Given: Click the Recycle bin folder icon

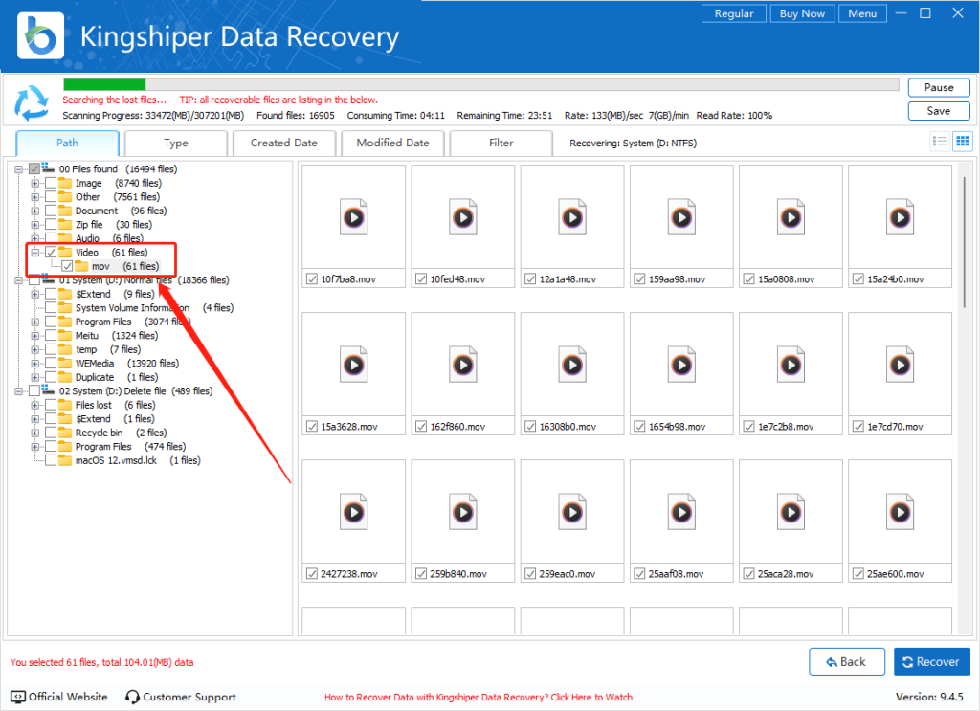Looking at the screenshot, I should click(x=65, y=433).
